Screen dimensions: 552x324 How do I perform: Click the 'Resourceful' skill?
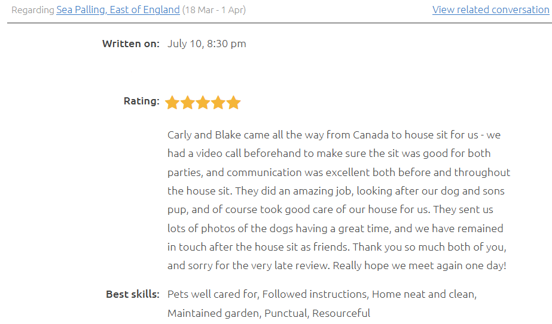tap(341, 313)
